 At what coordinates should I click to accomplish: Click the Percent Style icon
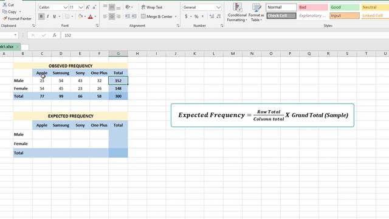[x=196, y=16]
